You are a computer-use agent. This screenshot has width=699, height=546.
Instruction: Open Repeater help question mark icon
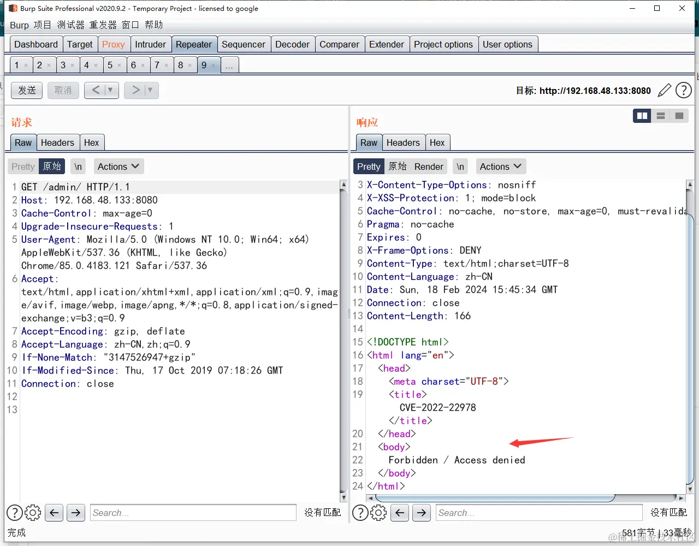click(684, 90)
